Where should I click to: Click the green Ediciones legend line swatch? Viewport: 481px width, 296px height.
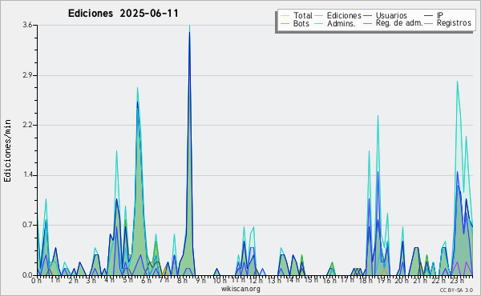(319, 16)
